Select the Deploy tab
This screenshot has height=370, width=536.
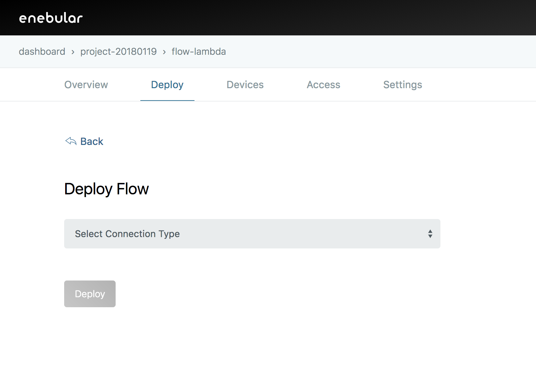click(x=167, y=84)
